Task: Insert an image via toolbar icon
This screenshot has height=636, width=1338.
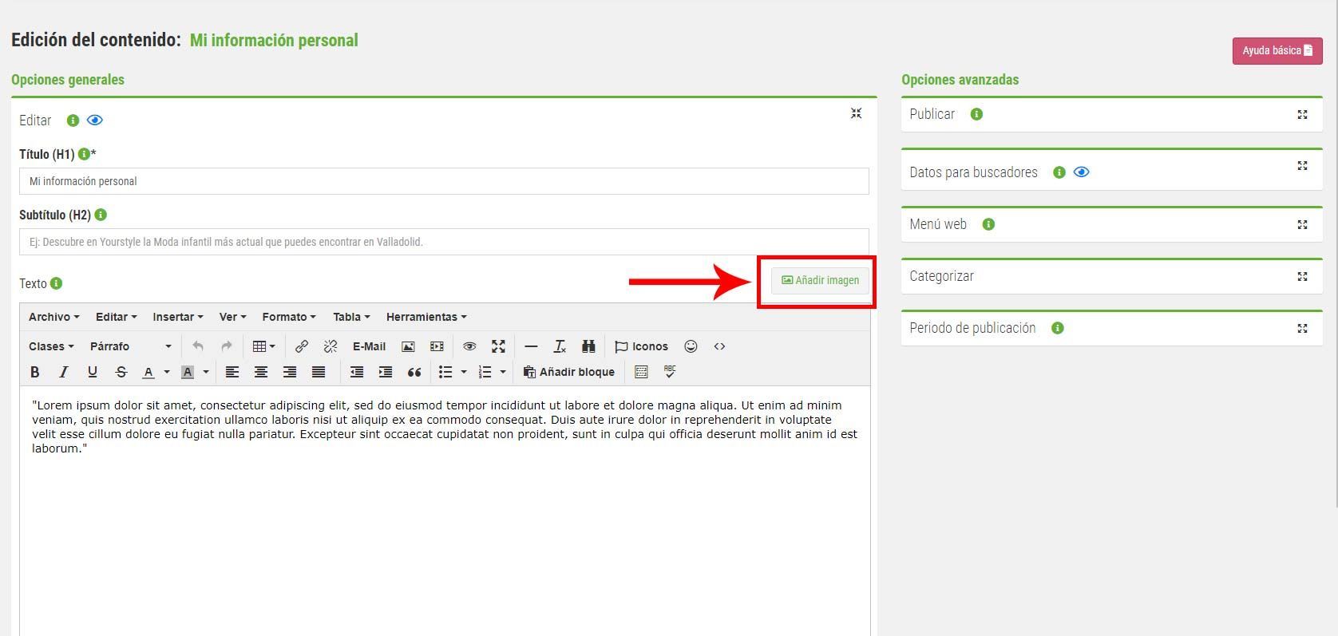Action: click(x=408, y=346)
